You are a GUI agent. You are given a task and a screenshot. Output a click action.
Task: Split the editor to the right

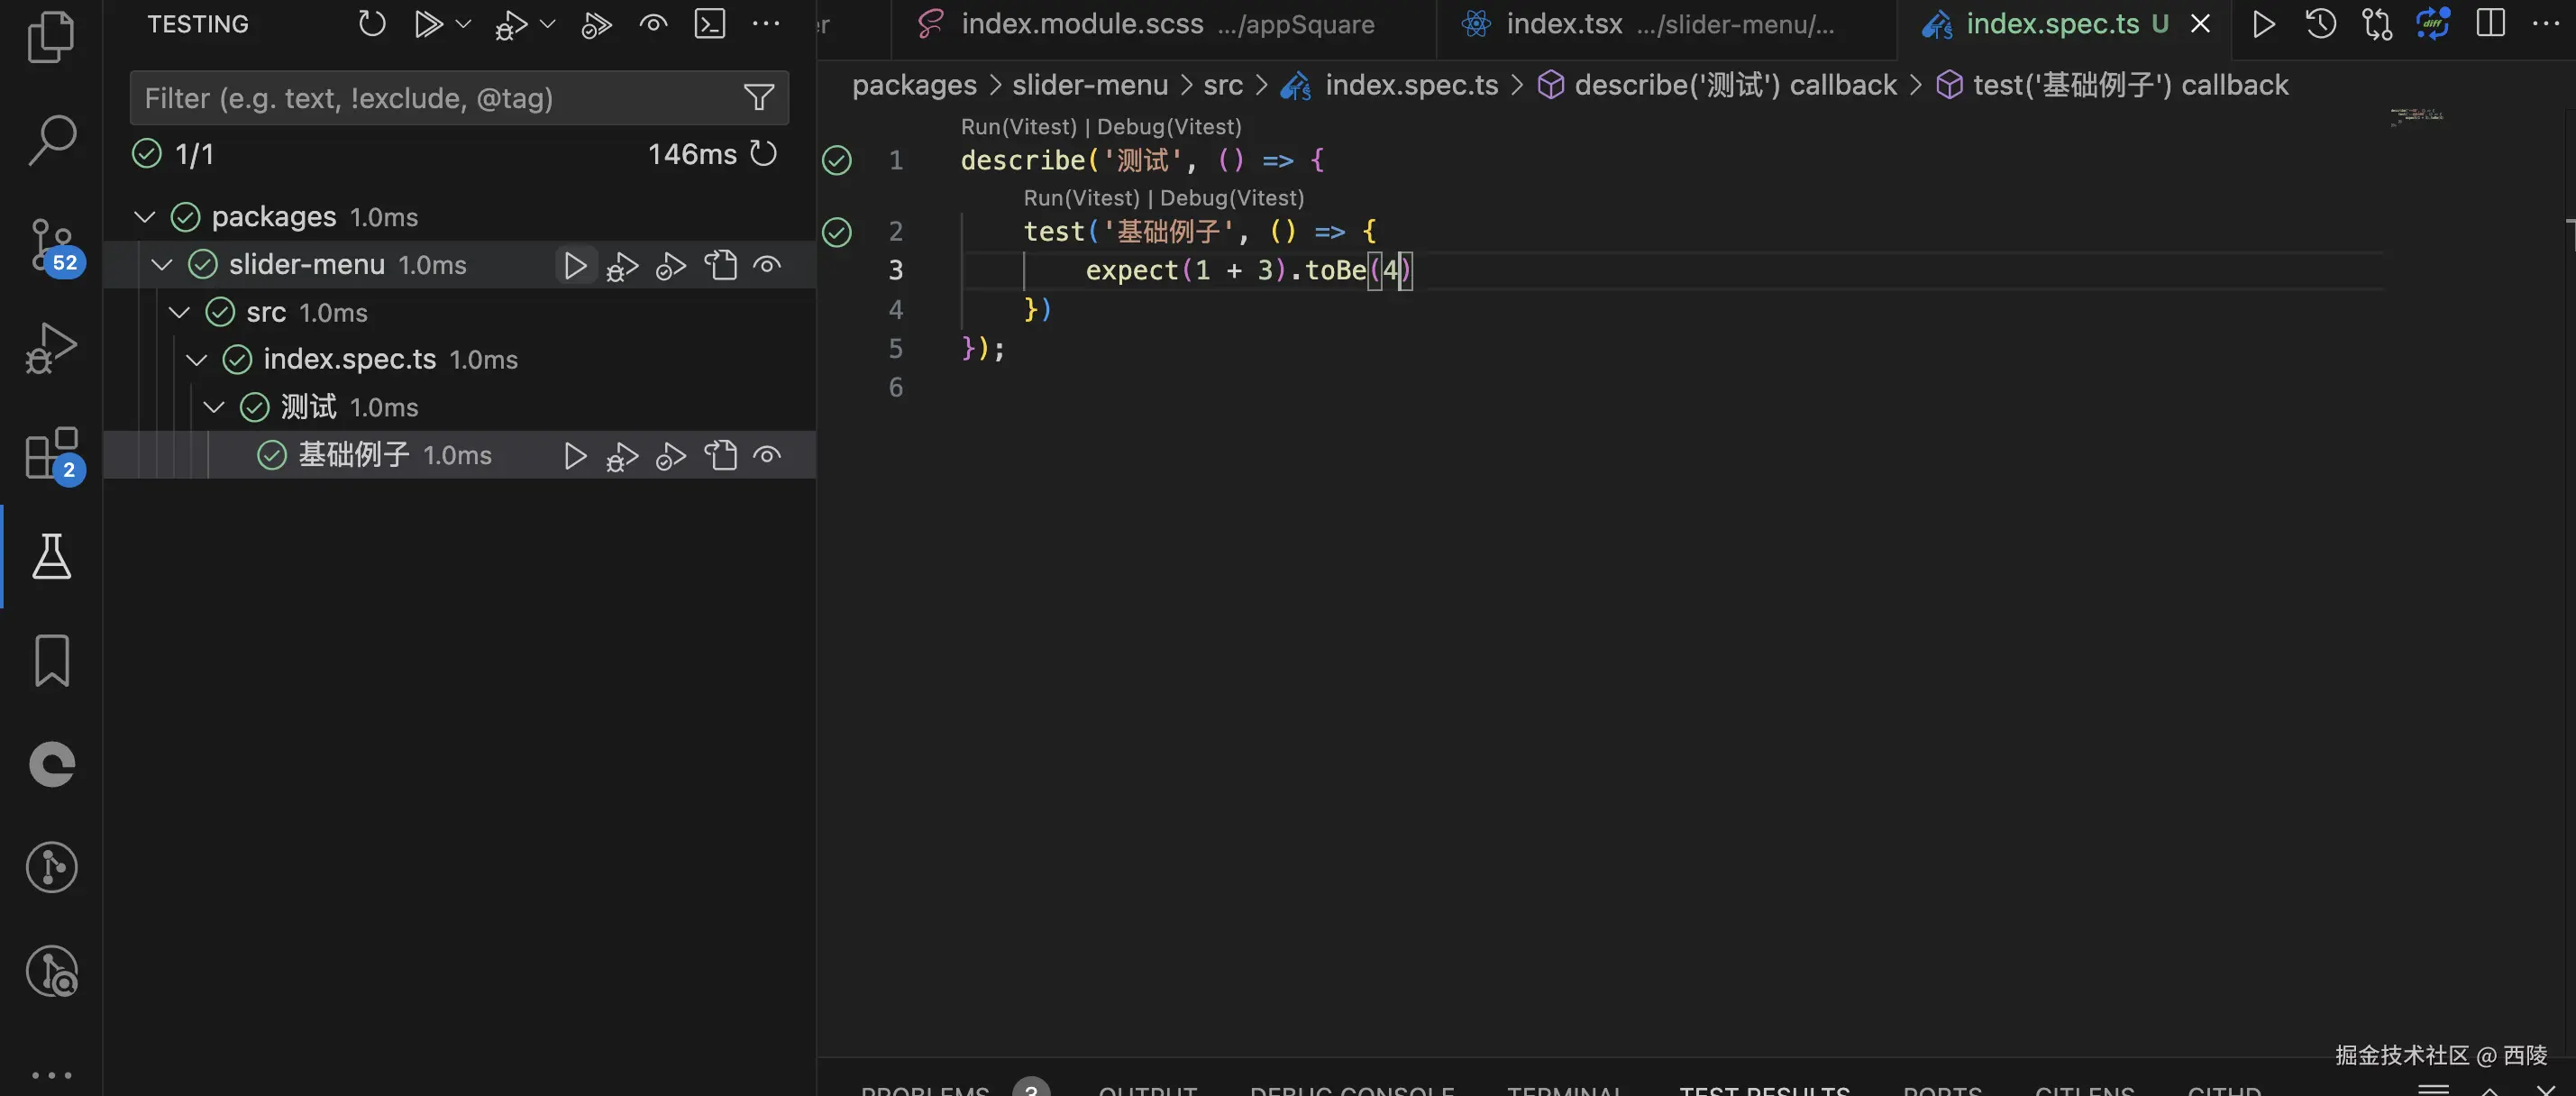click(x=2490, y=24)
